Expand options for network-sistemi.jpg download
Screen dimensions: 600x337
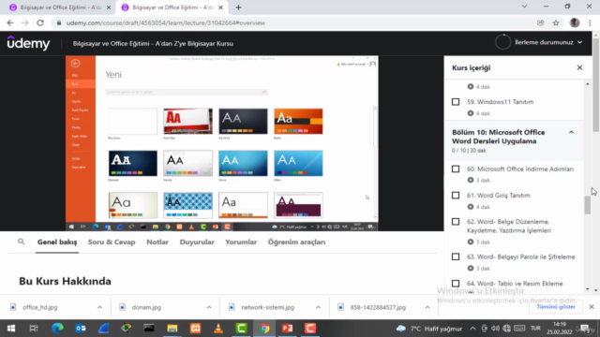tap(318, 307)
